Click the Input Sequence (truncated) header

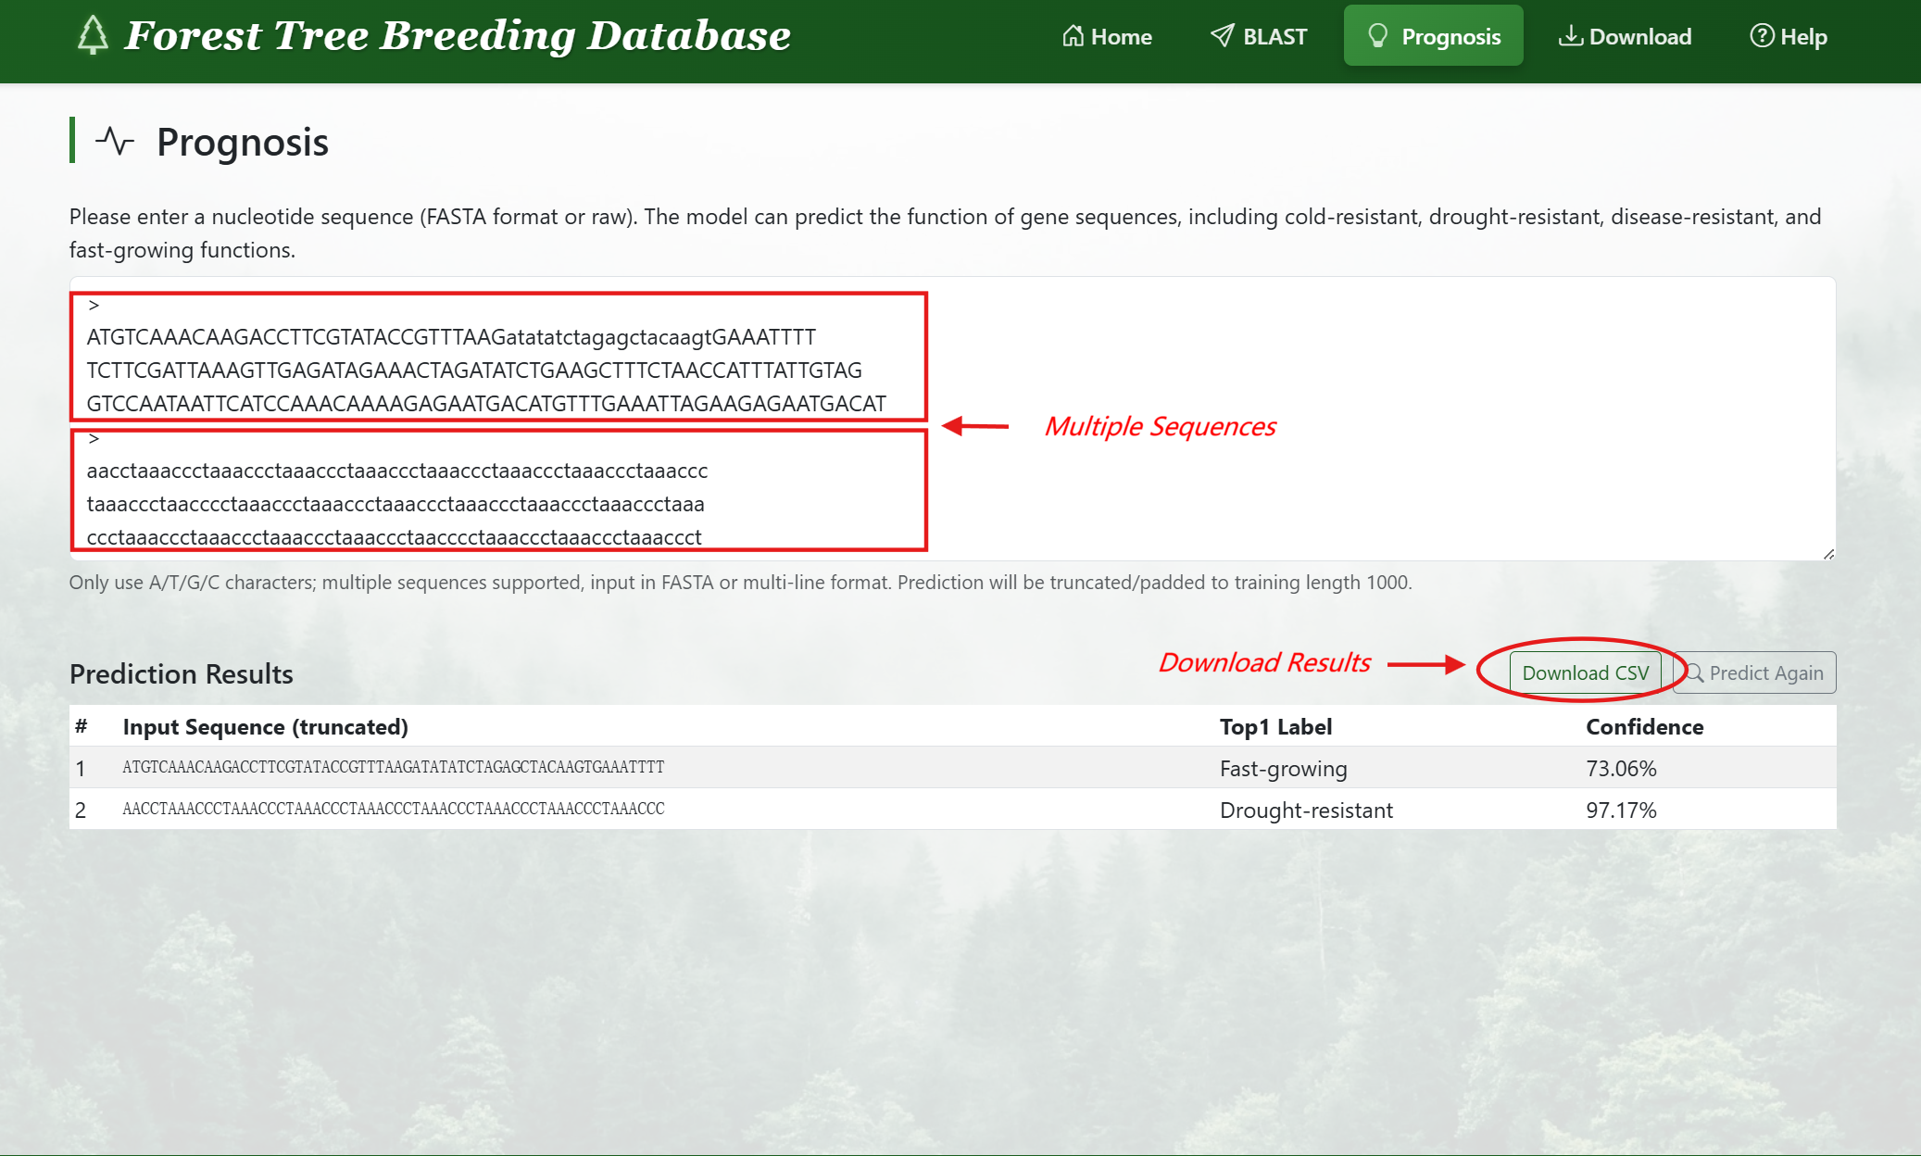(x=265, y=727)
